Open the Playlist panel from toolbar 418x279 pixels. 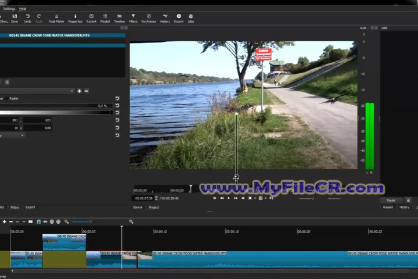(105, 19)
